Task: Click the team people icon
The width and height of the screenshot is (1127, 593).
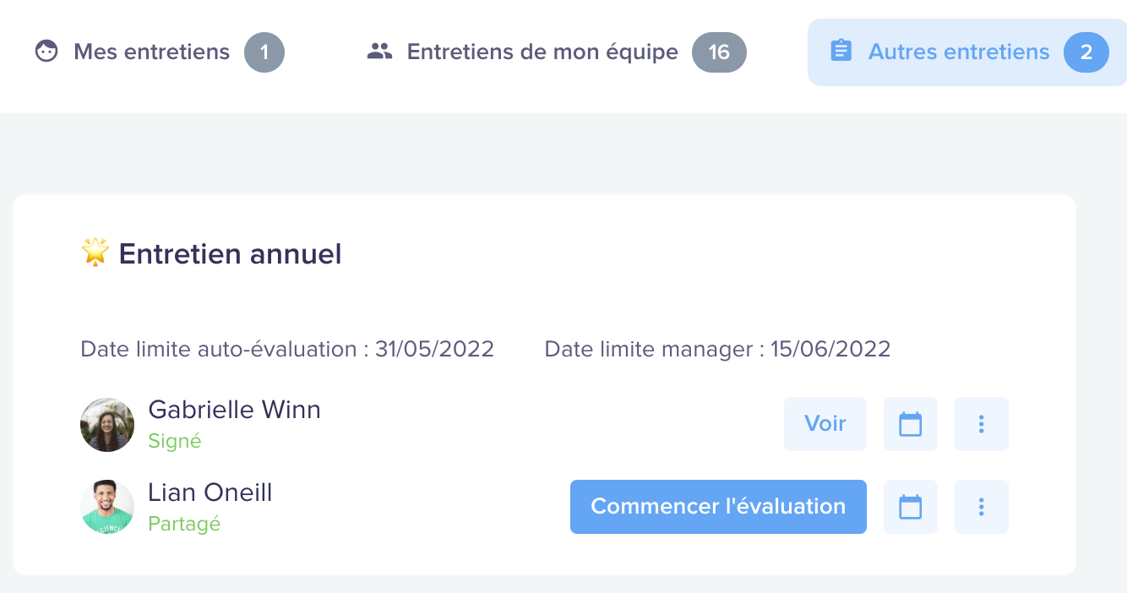Action: click(x=380, y=52)
